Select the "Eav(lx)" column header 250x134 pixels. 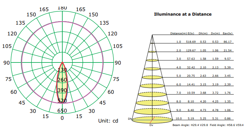(228, 33)
